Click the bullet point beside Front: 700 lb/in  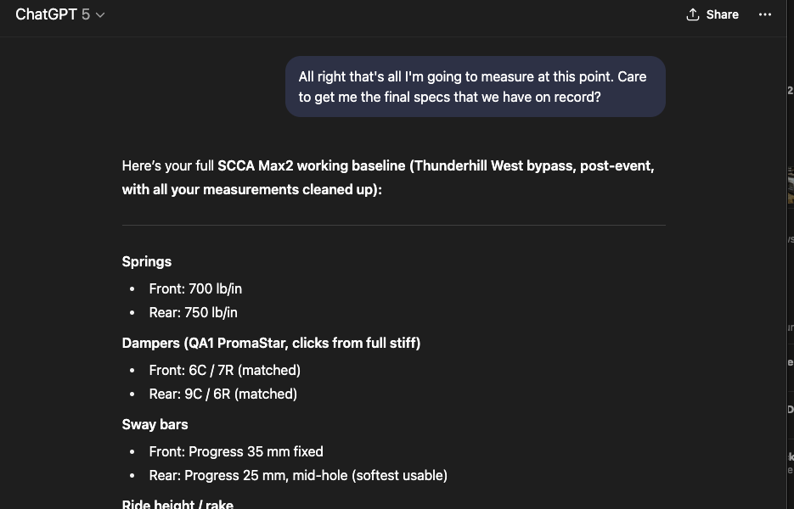[x=132, y=288]
